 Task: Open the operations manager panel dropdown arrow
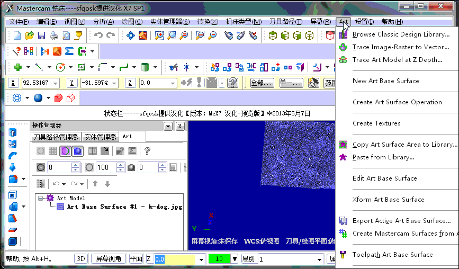tap(168, 127)
